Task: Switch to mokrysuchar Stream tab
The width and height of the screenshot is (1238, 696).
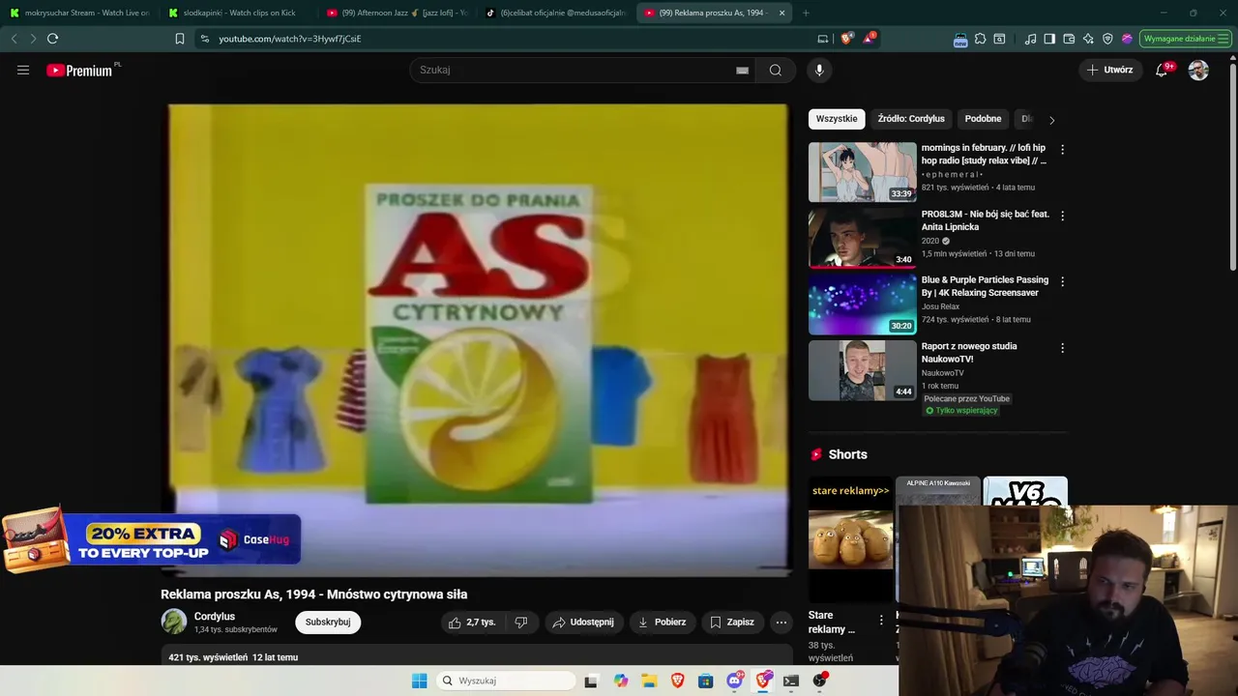Action: 80,13
